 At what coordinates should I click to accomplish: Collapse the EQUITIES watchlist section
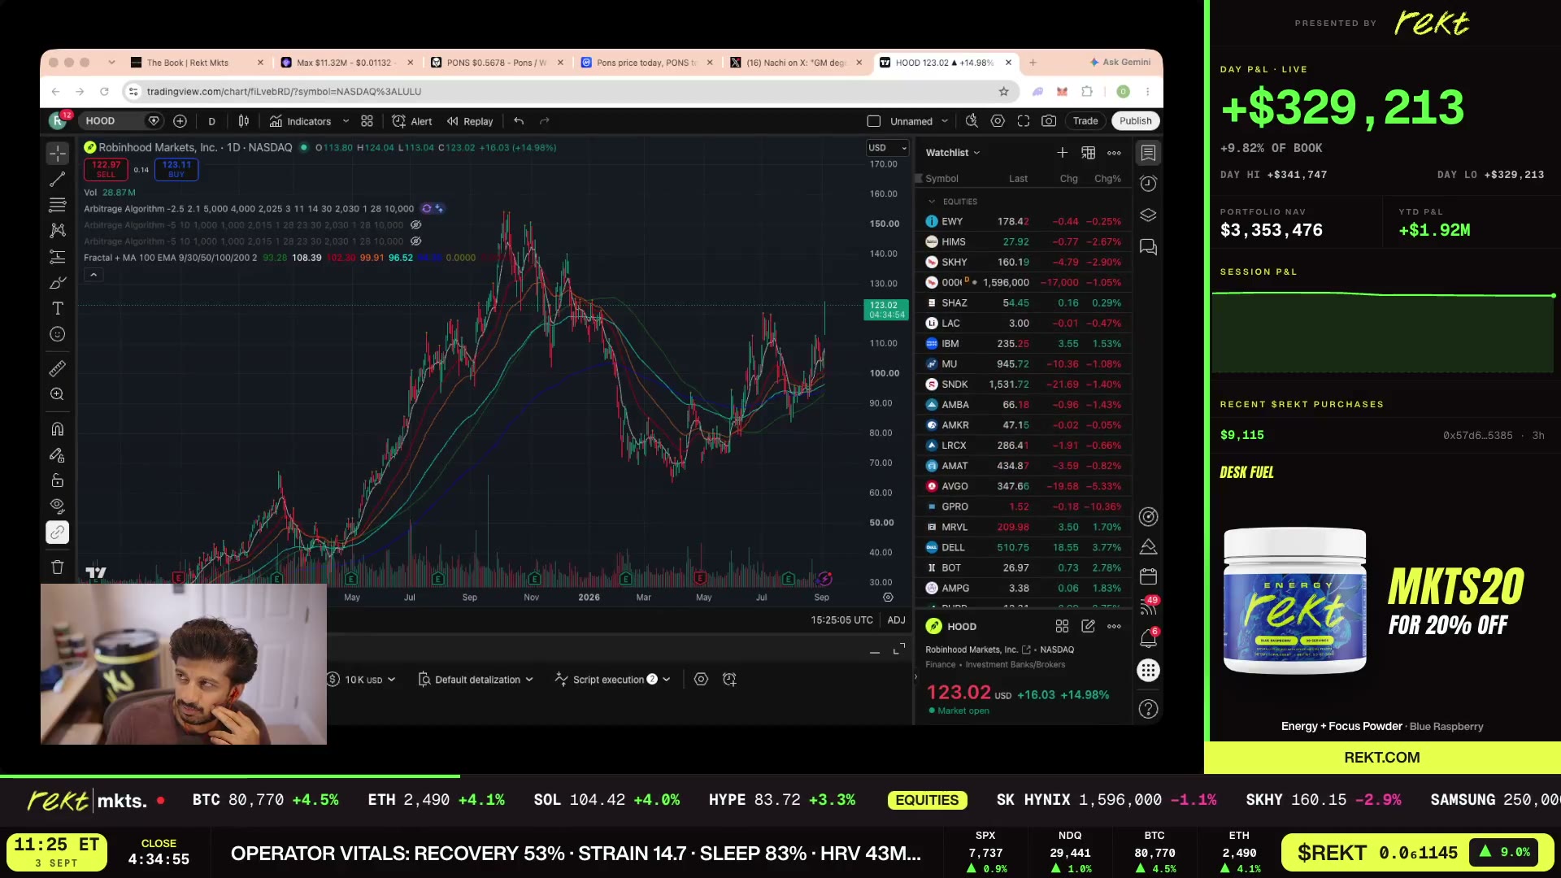(x=932, y=202)
